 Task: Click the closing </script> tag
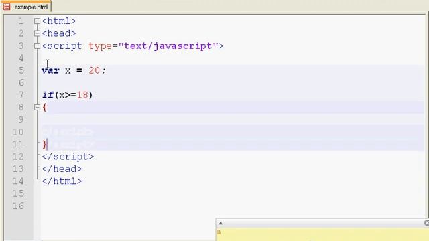68,157
